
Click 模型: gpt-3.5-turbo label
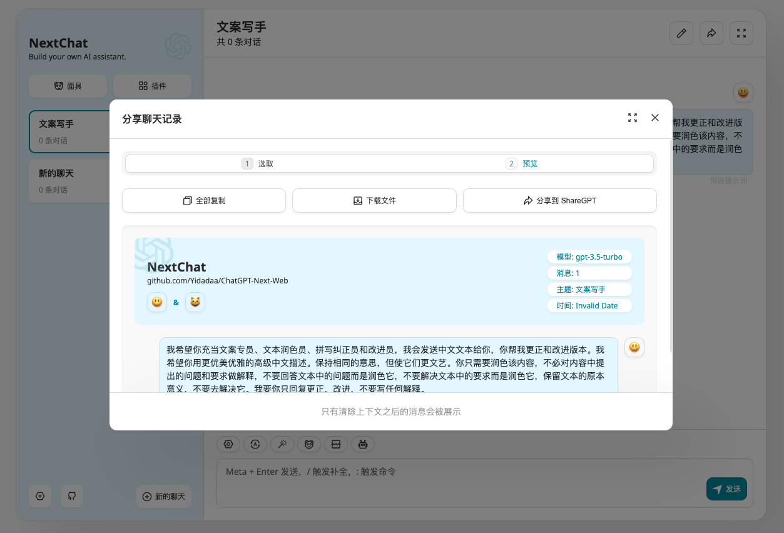(x=589, y=257)
